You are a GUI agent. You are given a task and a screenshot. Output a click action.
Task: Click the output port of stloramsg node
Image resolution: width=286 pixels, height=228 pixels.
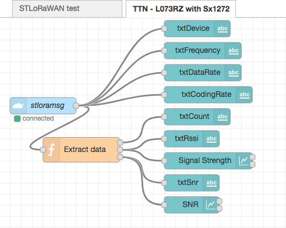pos(76,106)
